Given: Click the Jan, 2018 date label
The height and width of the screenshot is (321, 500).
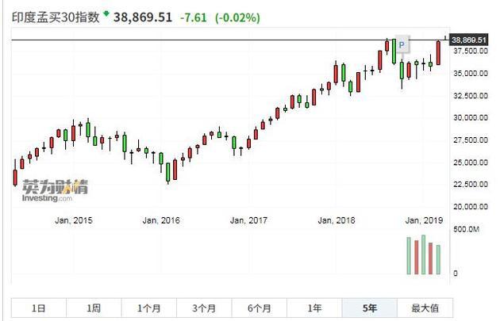Looking at the screenshot, I should [337, 220].
